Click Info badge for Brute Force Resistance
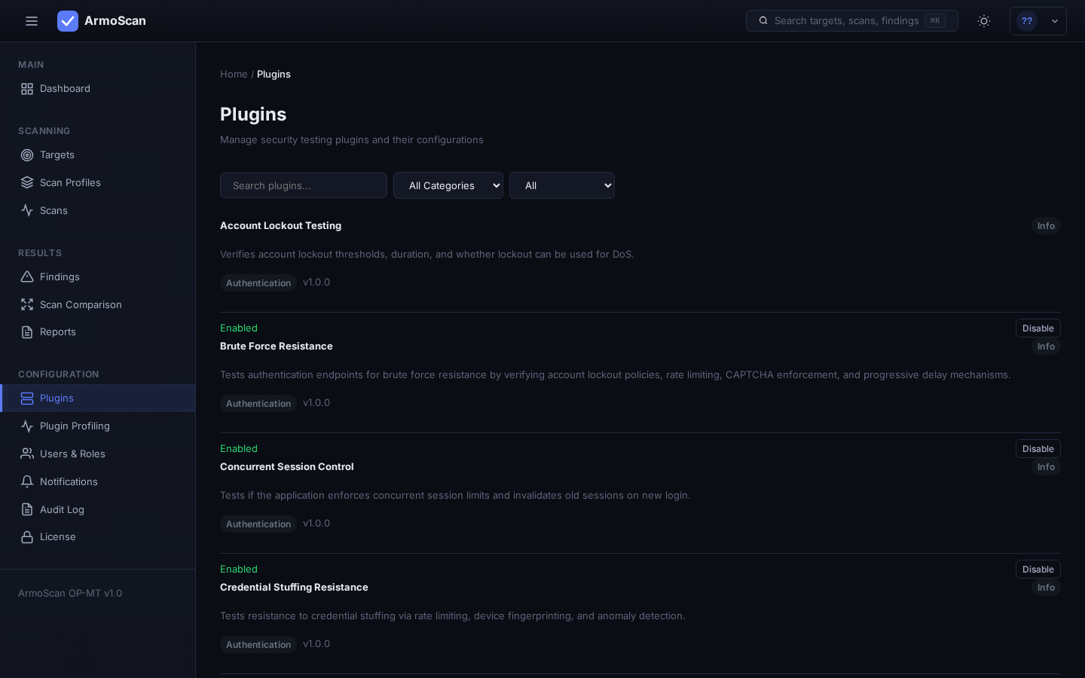The width and height of the screenshot is (1085, 678). 1046,347
